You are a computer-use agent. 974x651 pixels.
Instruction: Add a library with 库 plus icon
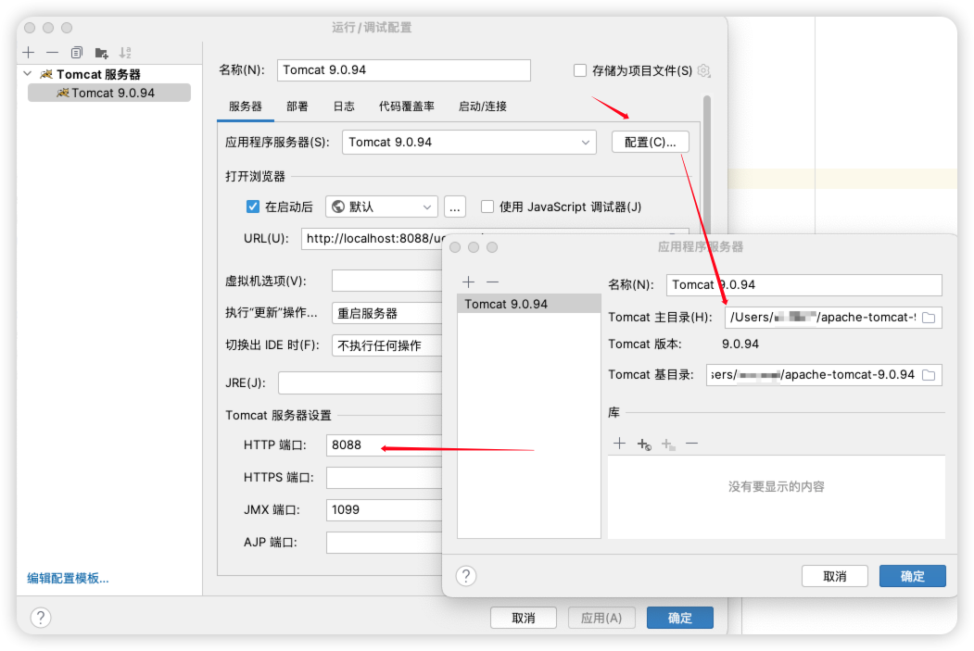coord(619,443)
